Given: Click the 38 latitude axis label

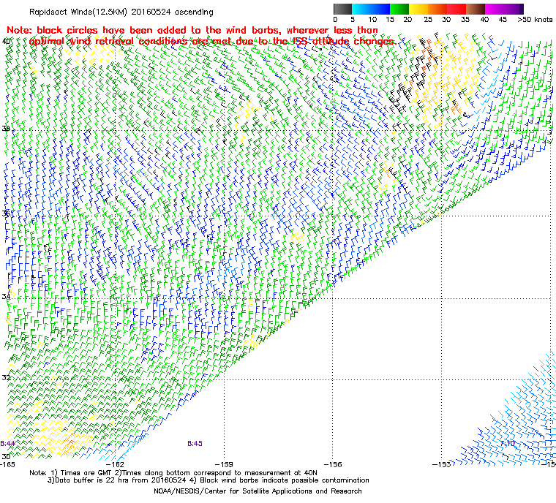Looking at the screenshot, I should point(6,129).
